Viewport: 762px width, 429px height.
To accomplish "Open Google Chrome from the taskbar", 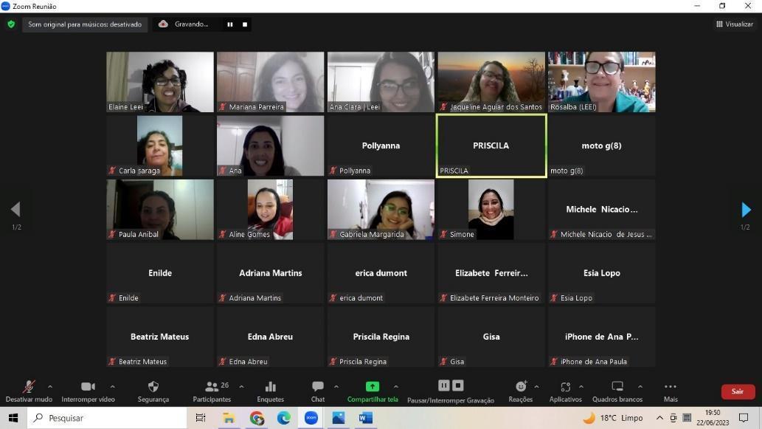I will pos(257,418).
